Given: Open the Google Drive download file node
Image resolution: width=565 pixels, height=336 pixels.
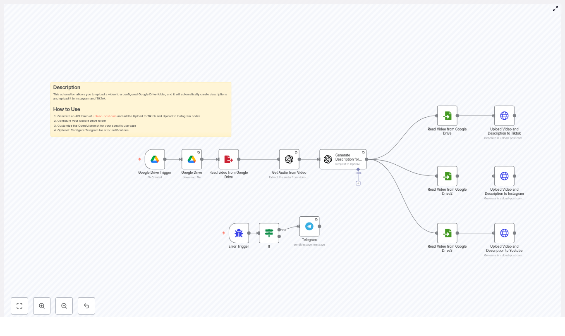Looking at the screenshot, I should click(x=192, y=159).
